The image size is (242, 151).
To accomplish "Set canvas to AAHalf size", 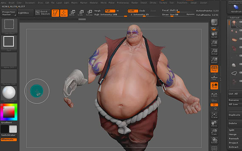I will pyautogui.click(x=214, y=60).
